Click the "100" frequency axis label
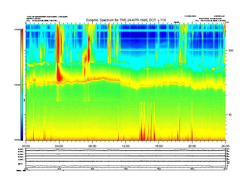Viewport: 243px width, 188px height. click(231, 51)
